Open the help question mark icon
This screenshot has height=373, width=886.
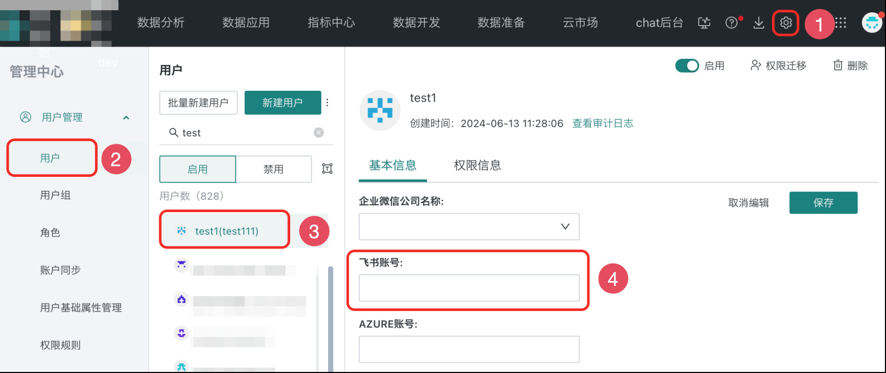coord(732,23)
